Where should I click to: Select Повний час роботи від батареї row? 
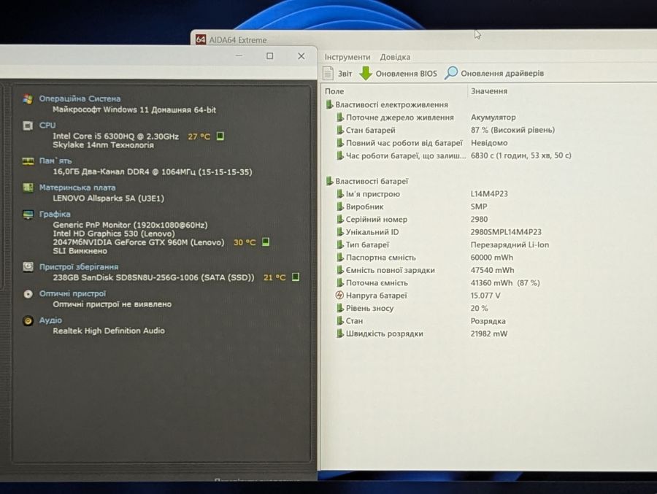[x=422, y=143]
